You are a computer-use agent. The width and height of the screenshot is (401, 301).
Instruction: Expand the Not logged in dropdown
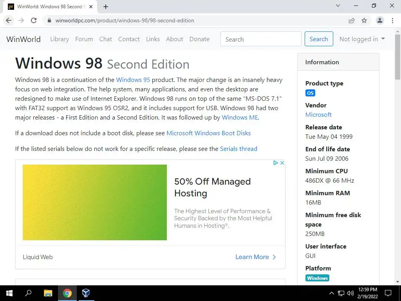pos(362,39)
